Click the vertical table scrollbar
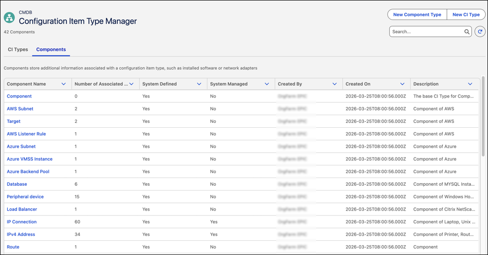488x255 pixels. 483,116
